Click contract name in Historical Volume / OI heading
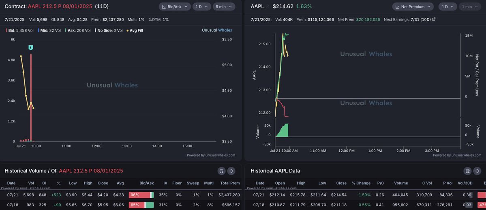The image size is (486, 210). pyautogui.click(x=91, y=171)
